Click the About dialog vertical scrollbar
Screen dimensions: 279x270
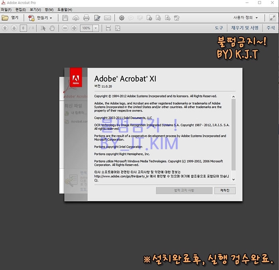pos(234,135)
